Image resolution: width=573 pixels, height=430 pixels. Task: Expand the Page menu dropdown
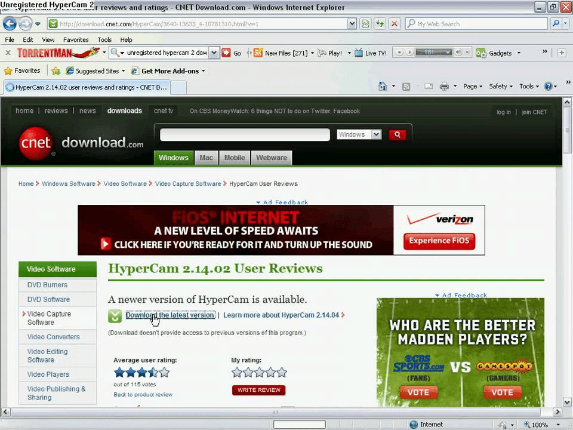point(473,86)
